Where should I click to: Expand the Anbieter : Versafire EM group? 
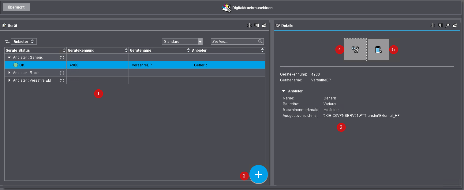coord(9,80)
